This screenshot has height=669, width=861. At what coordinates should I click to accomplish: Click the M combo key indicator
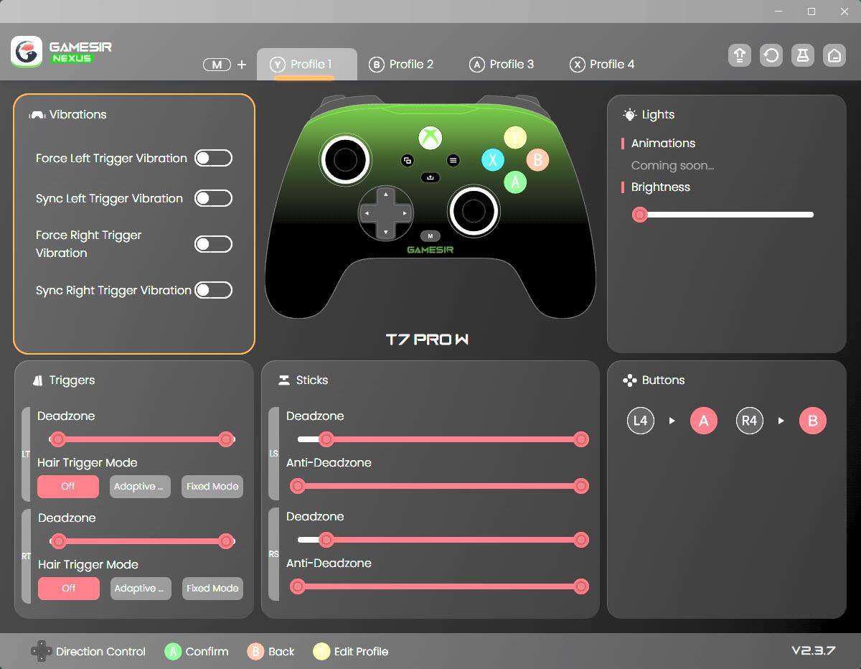click(217, 65)
